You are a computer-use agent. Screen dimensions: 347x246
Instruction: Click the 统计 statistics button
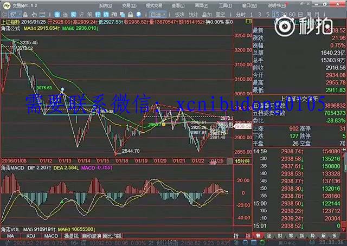click(193, 15)
